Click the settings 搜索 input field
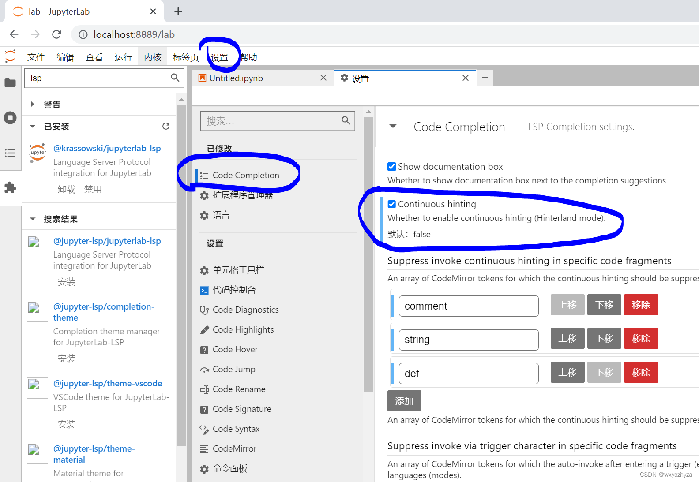This screenshot has width=699, height=482. 278,121
